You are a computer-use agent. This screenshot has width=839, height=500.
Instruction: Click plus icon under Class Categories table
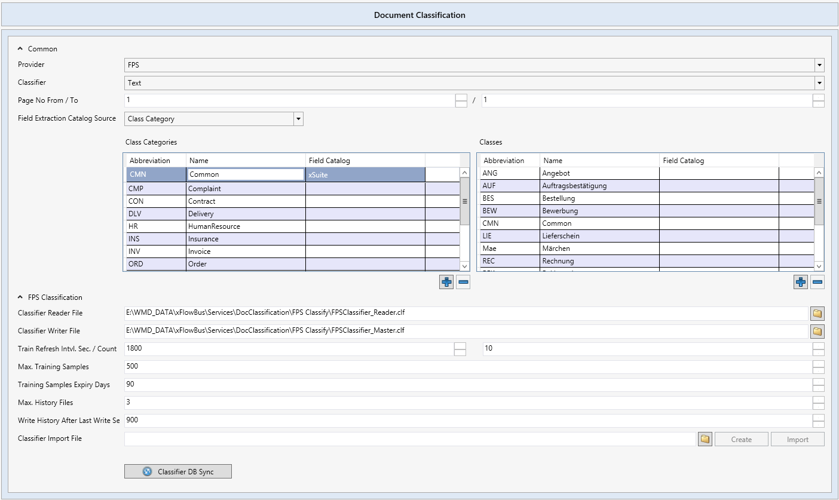point(446,282)
